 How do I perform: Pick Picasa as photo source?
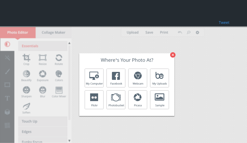[138, 100]
